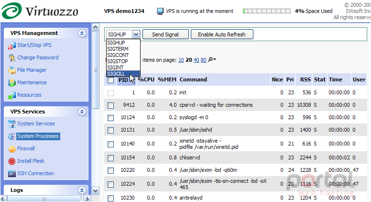Click the Send Signal button
This screenshot has width=371, height=202.
165,34
